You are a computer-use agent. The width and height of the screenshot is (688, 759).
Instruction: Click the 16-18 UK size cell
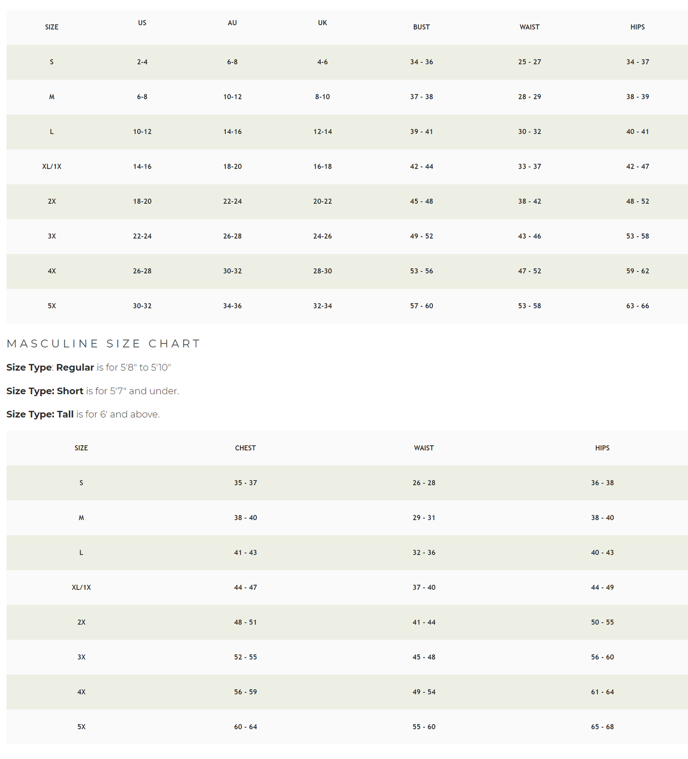322,167
